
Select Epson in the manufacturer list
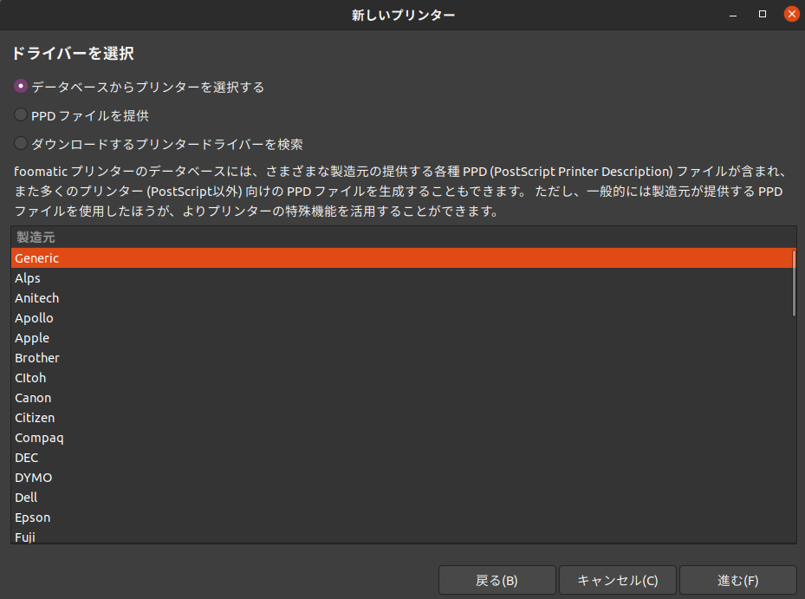tap(32, 518)
